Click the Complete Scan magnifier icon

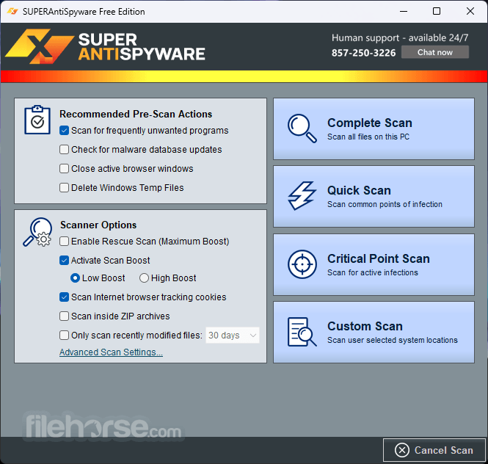(x=302, y=128)
